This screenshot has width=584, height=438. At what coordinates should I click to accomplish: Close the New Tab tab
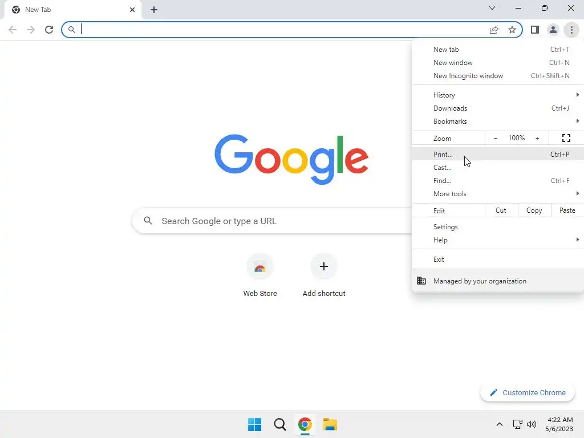132,10
